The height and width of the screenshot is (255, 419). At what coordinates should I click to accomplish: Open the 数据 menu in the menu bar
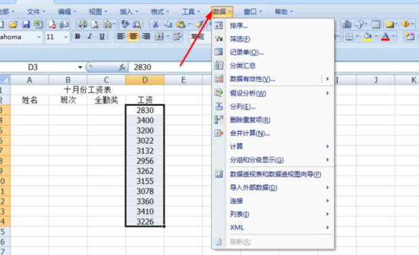click(222, 11)
